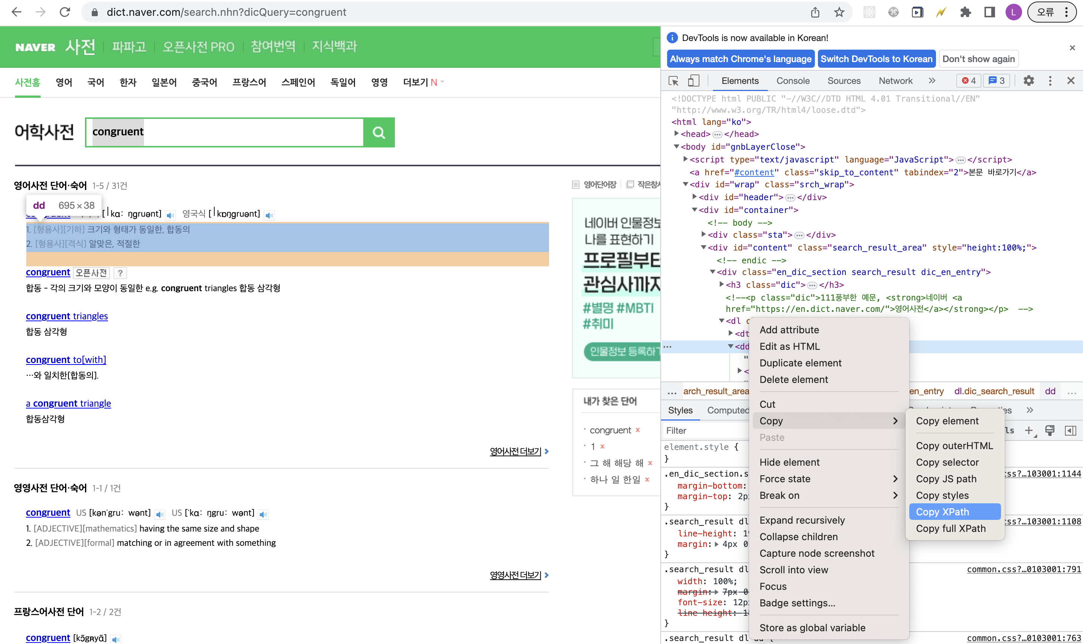Viewport: 1083px width, 644px height.
Task: Toggle the device toolbar icon
Action: (693, 81)
